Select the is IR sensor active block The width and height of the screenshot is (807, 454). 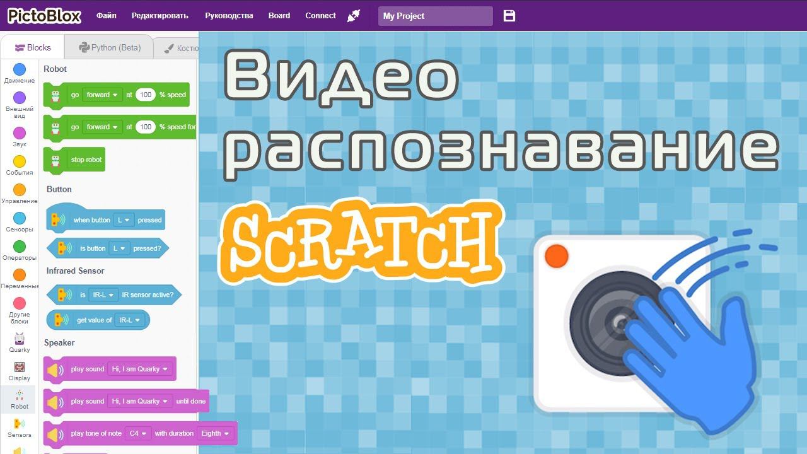point(114,294)
